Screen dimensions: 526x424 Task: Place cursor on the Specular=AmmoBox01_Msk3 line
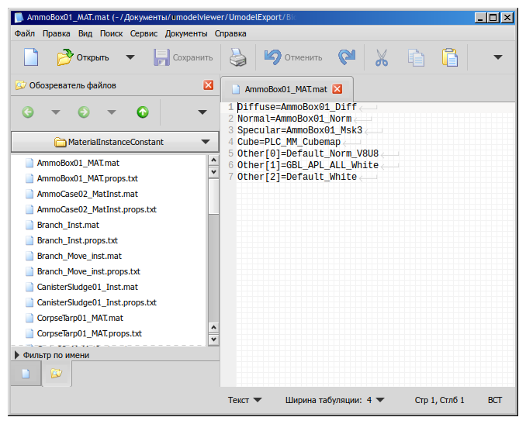coord(299,130)
